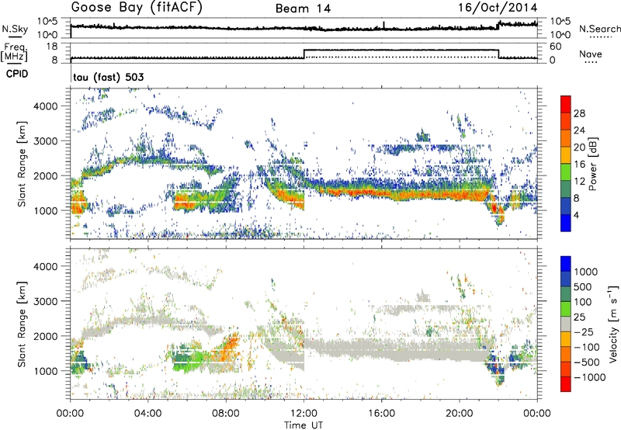Click the Nave legend label
Viewport: 621px width, 430px height.
(591, 54)
